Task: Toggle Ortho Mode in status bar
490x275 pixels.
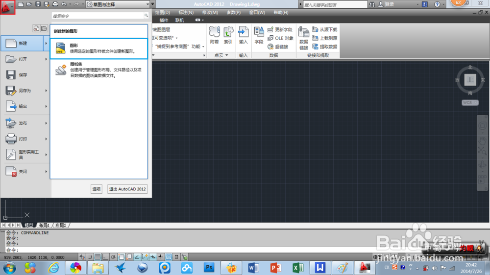Action: pyautogui.click(x=105, y=257)
